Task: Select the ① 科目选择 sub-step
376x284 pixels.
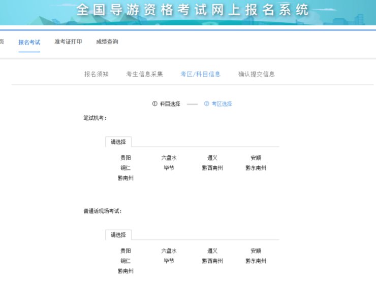Action: point(166,103)
